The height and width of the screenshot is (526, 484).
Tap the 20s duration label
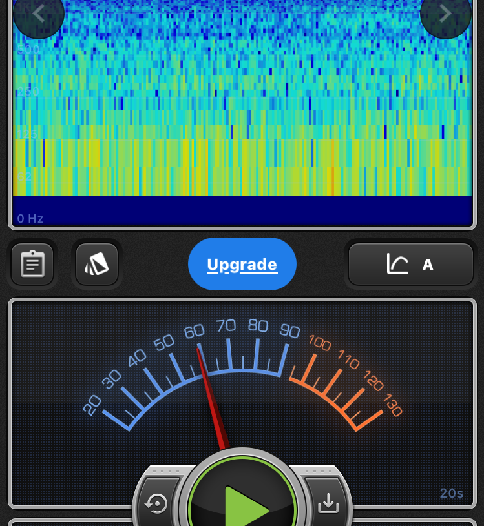point(451,494)
